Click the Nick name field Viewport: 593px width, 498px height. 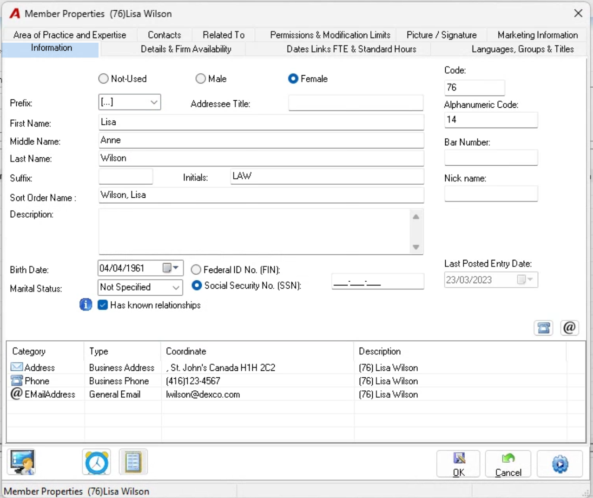[491, 194]
